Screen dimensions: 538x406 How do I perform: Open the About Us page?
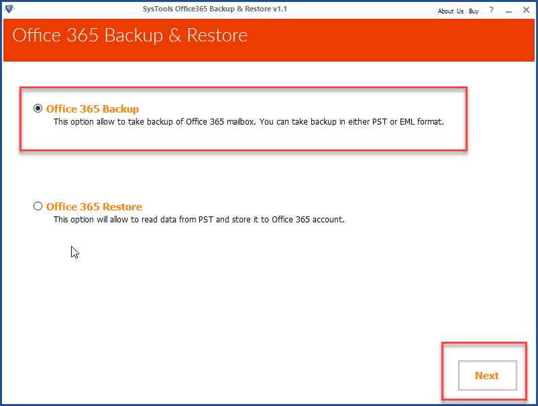tap(450, 11)
